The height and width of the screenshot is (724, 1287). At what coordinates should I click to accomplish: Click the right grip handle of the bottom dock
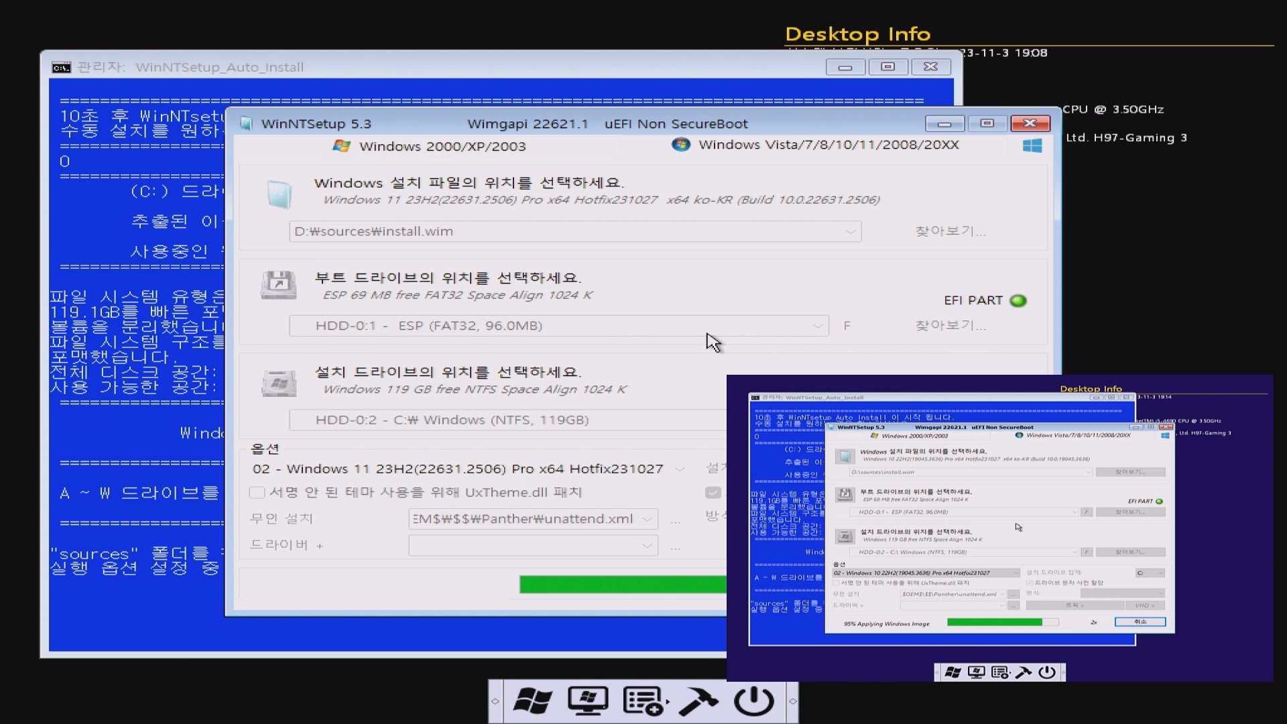coord(792,701)
